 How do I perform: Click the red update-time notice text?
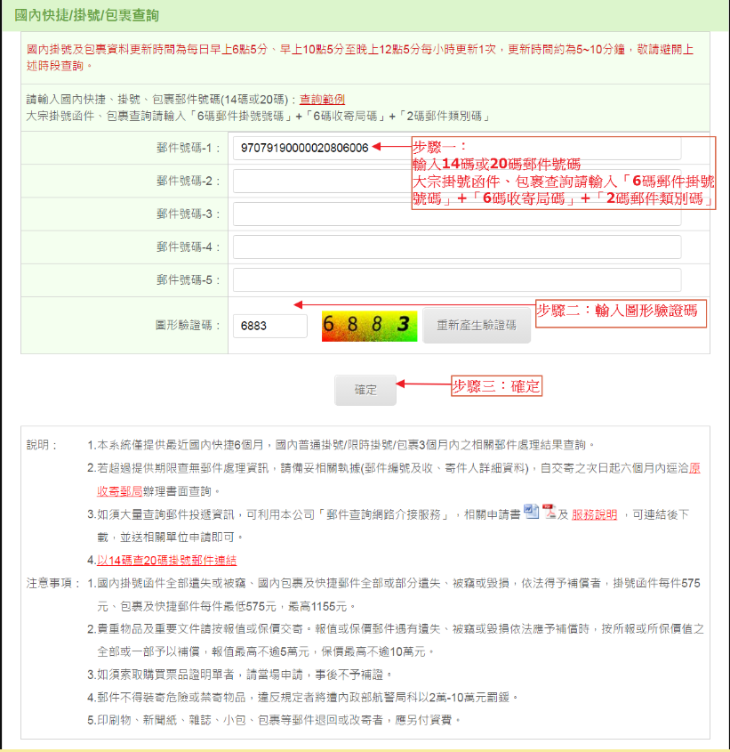pyautogui.click(x=360, y=58)
